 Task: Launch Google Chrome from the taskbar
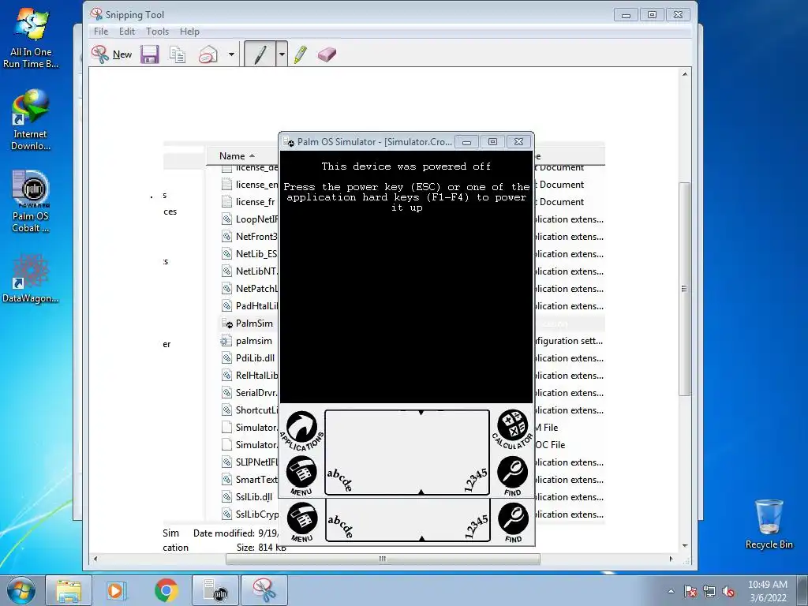click(x=166, y=590)
